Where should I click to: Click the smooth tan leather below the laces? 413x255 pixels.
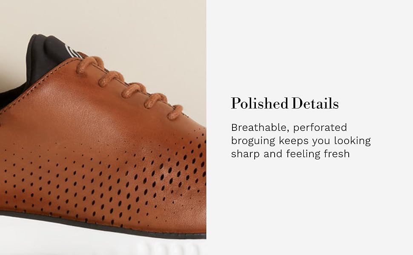pyautogui.click(x=79, y=110)
